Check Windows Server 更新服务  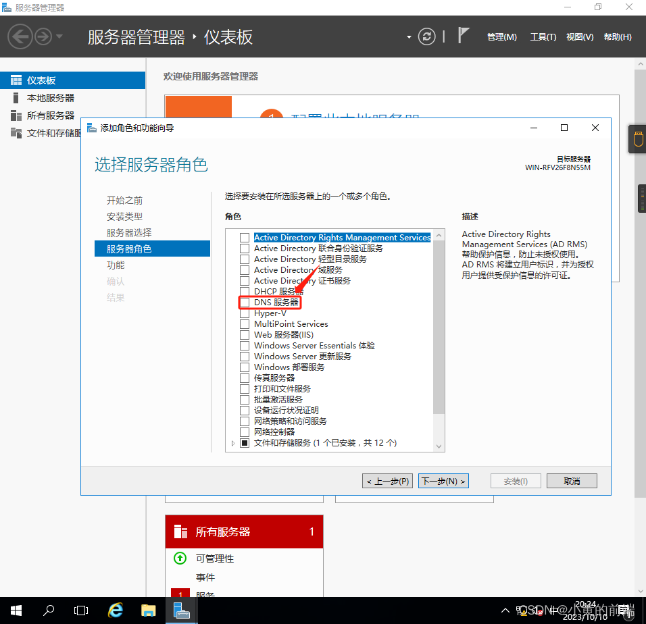tap(245, 357)
